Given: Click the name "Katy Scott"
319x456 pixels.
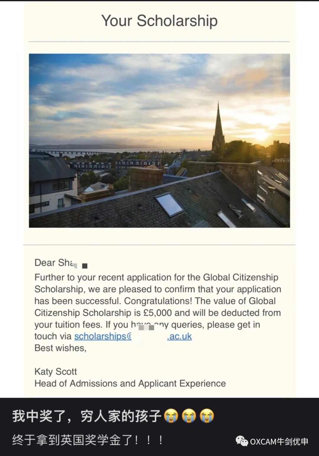Looking at the screenshot, I should pos(56,371).
